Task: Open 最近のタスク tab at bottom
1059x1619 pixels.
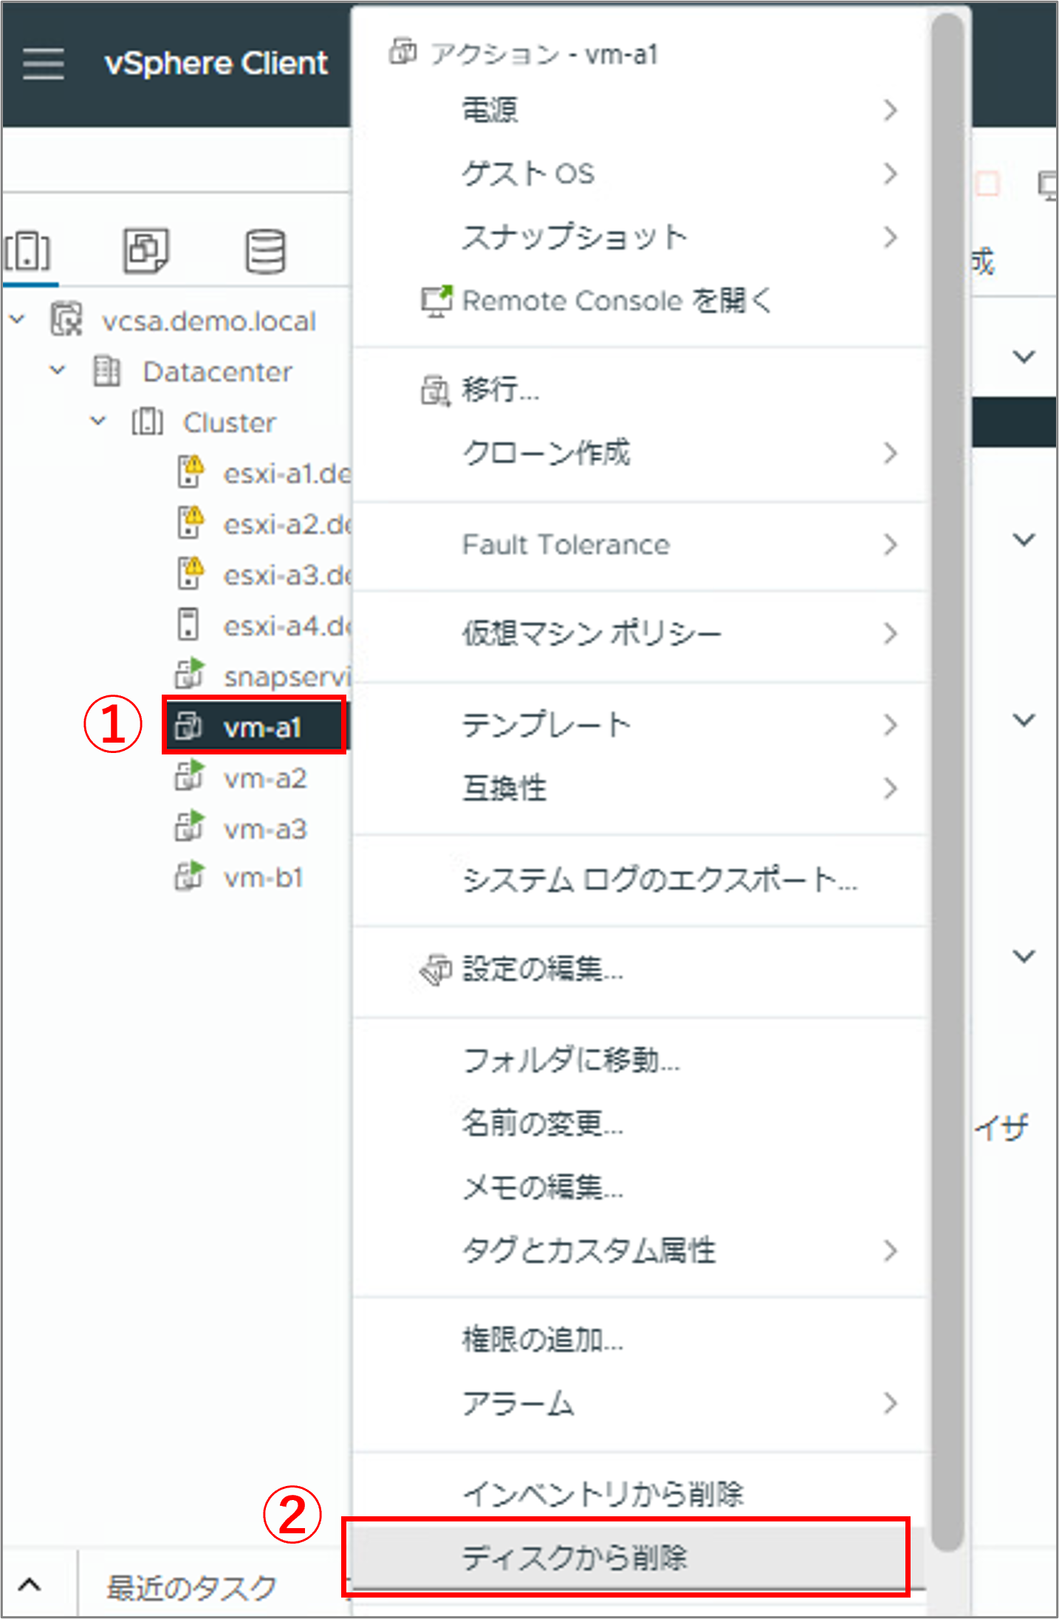Action: (191, 1586)
